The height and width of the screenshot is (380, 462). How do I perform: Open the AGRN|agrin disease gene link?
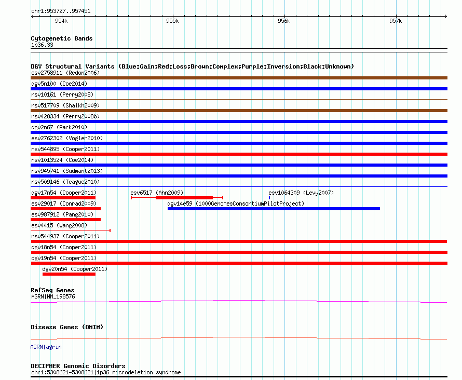coord(46,347)
